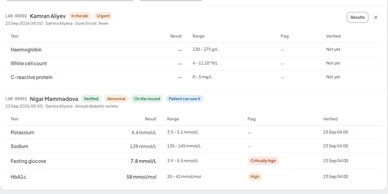Select patient name Kamran Aliyev
Viewport: 388px width, 194px height.
[48, 16]
